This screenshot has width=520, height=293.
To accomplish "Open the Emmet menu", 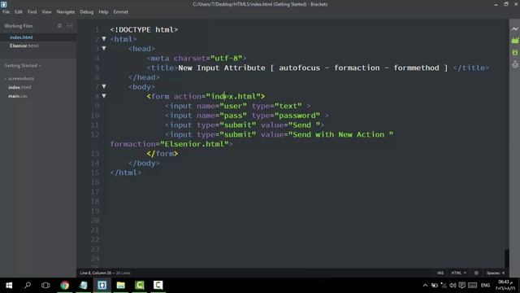I will coord(120,11).
